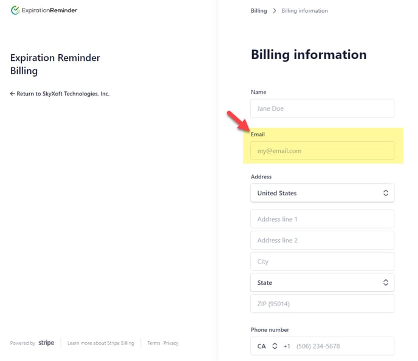Click into the highlighted Email field
418x361 pixels.
point(322,151)
